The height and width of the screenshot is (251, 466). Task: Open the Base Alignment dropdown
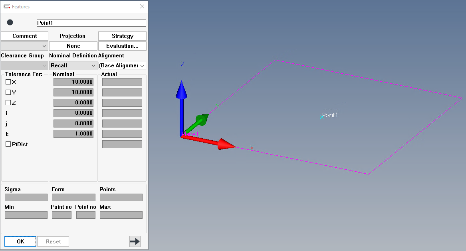pyautogui.click(x=122, y=66)
